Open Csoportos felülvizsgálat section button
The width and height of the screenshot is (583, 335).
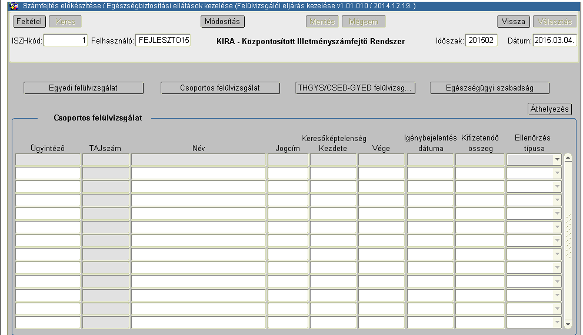[x=220, y=88]
